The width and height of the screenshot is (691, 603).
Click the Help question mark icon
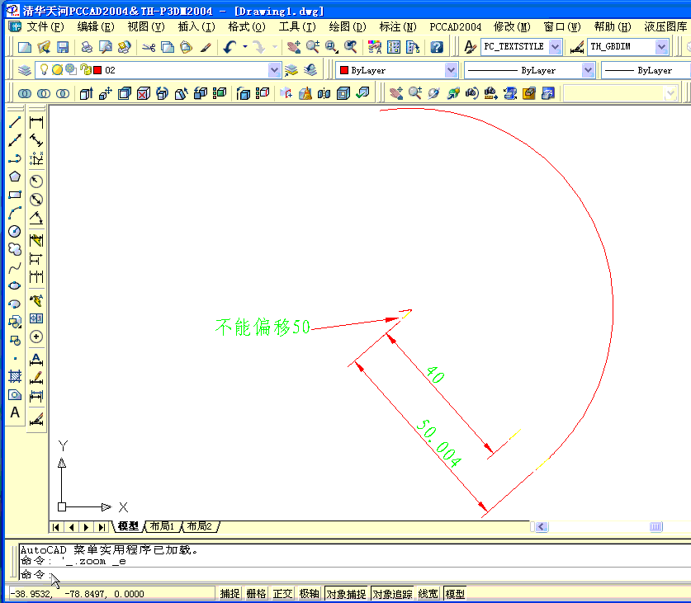click(x=436, y=47)
